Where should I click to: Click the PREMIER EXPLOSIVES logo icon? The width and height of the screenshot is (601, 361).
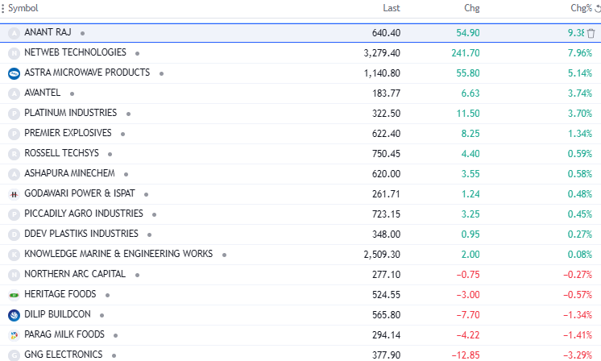click(x=14, y=134)
